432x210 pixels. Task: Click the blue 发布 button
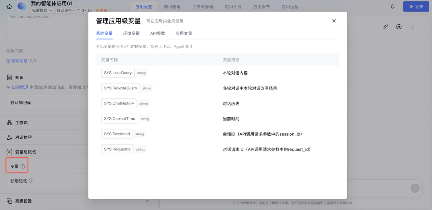[x=416, y=6]
